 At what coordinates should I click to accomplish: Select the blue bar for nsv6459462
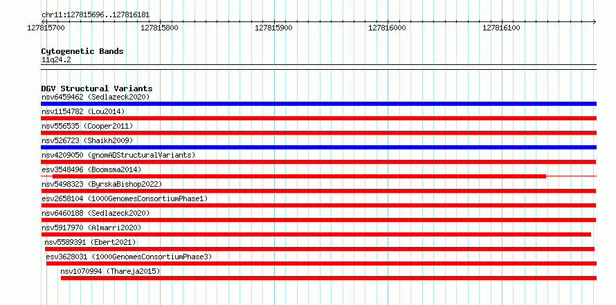click(318, 104)
